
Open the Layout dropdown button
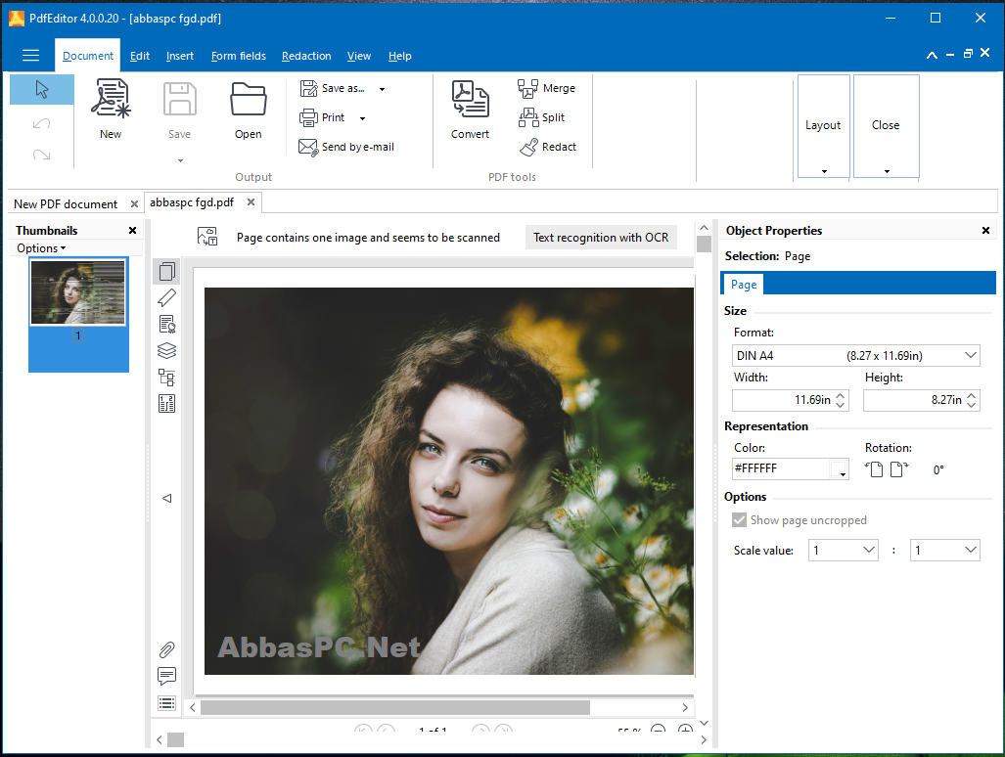[824, 126]
